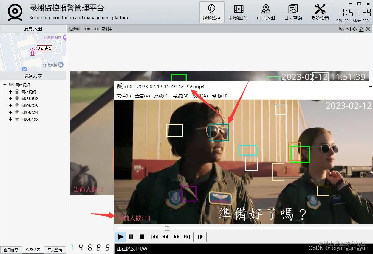Click the floating map thumbnail
The image size is (373, 254).
(33, 52)
